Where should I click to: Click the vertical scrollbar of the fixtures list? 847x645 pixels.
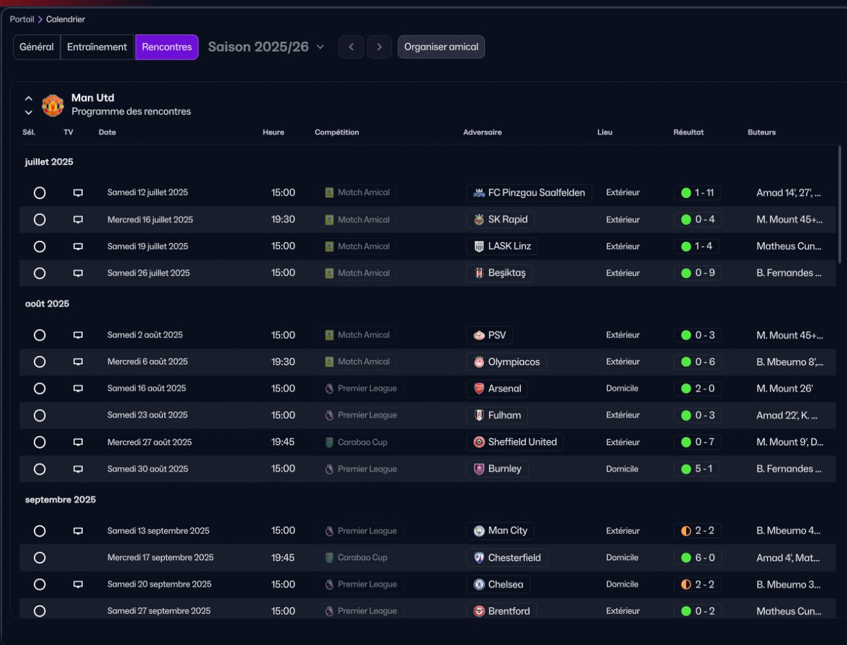click(x=840, y=205)
